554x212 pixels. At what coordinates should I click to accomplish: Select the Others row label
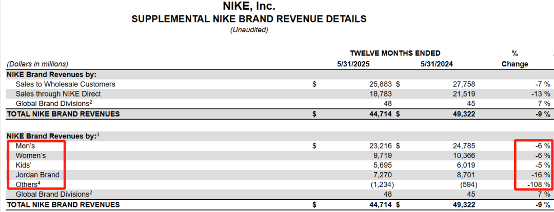pyautogui.click(x=28, y=184)
